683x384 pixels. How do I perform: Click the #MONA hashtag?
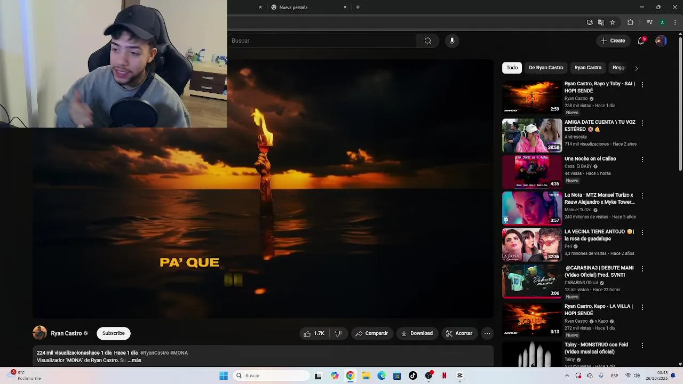179,353
